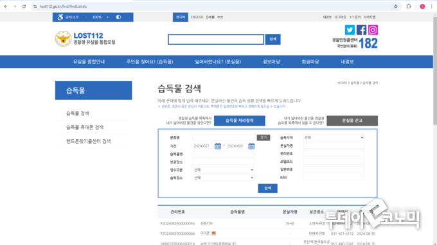Open 유실물 종합안내 menu
Viewport: 437px width, 245px height.
[x=89, y=62]
